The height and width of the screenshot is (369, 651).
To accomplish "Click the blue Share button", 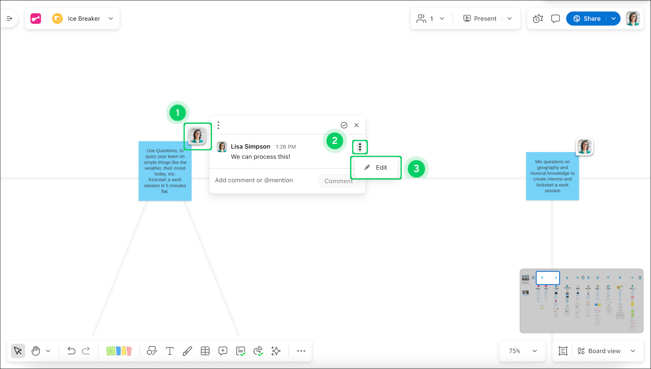I will (587, 18).
